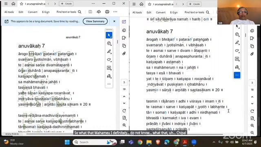
Task: Open more options beside print icon
Action: [x=115, y=12]
